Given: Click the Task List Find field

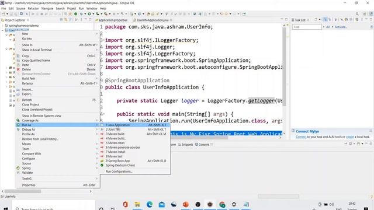Looking at the screenshot, I should tap(307, 27).
